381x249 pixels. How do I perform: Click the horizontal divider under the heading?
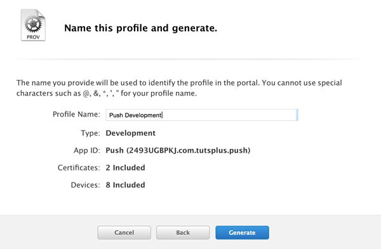click(x=187, y=59)
